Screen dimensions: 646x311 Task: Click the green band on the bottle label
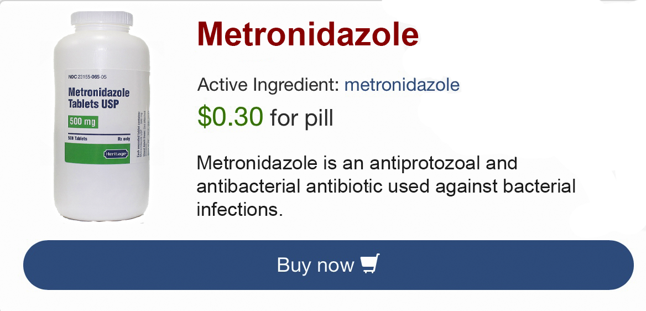pyautogui.click(x=97, y=153)
